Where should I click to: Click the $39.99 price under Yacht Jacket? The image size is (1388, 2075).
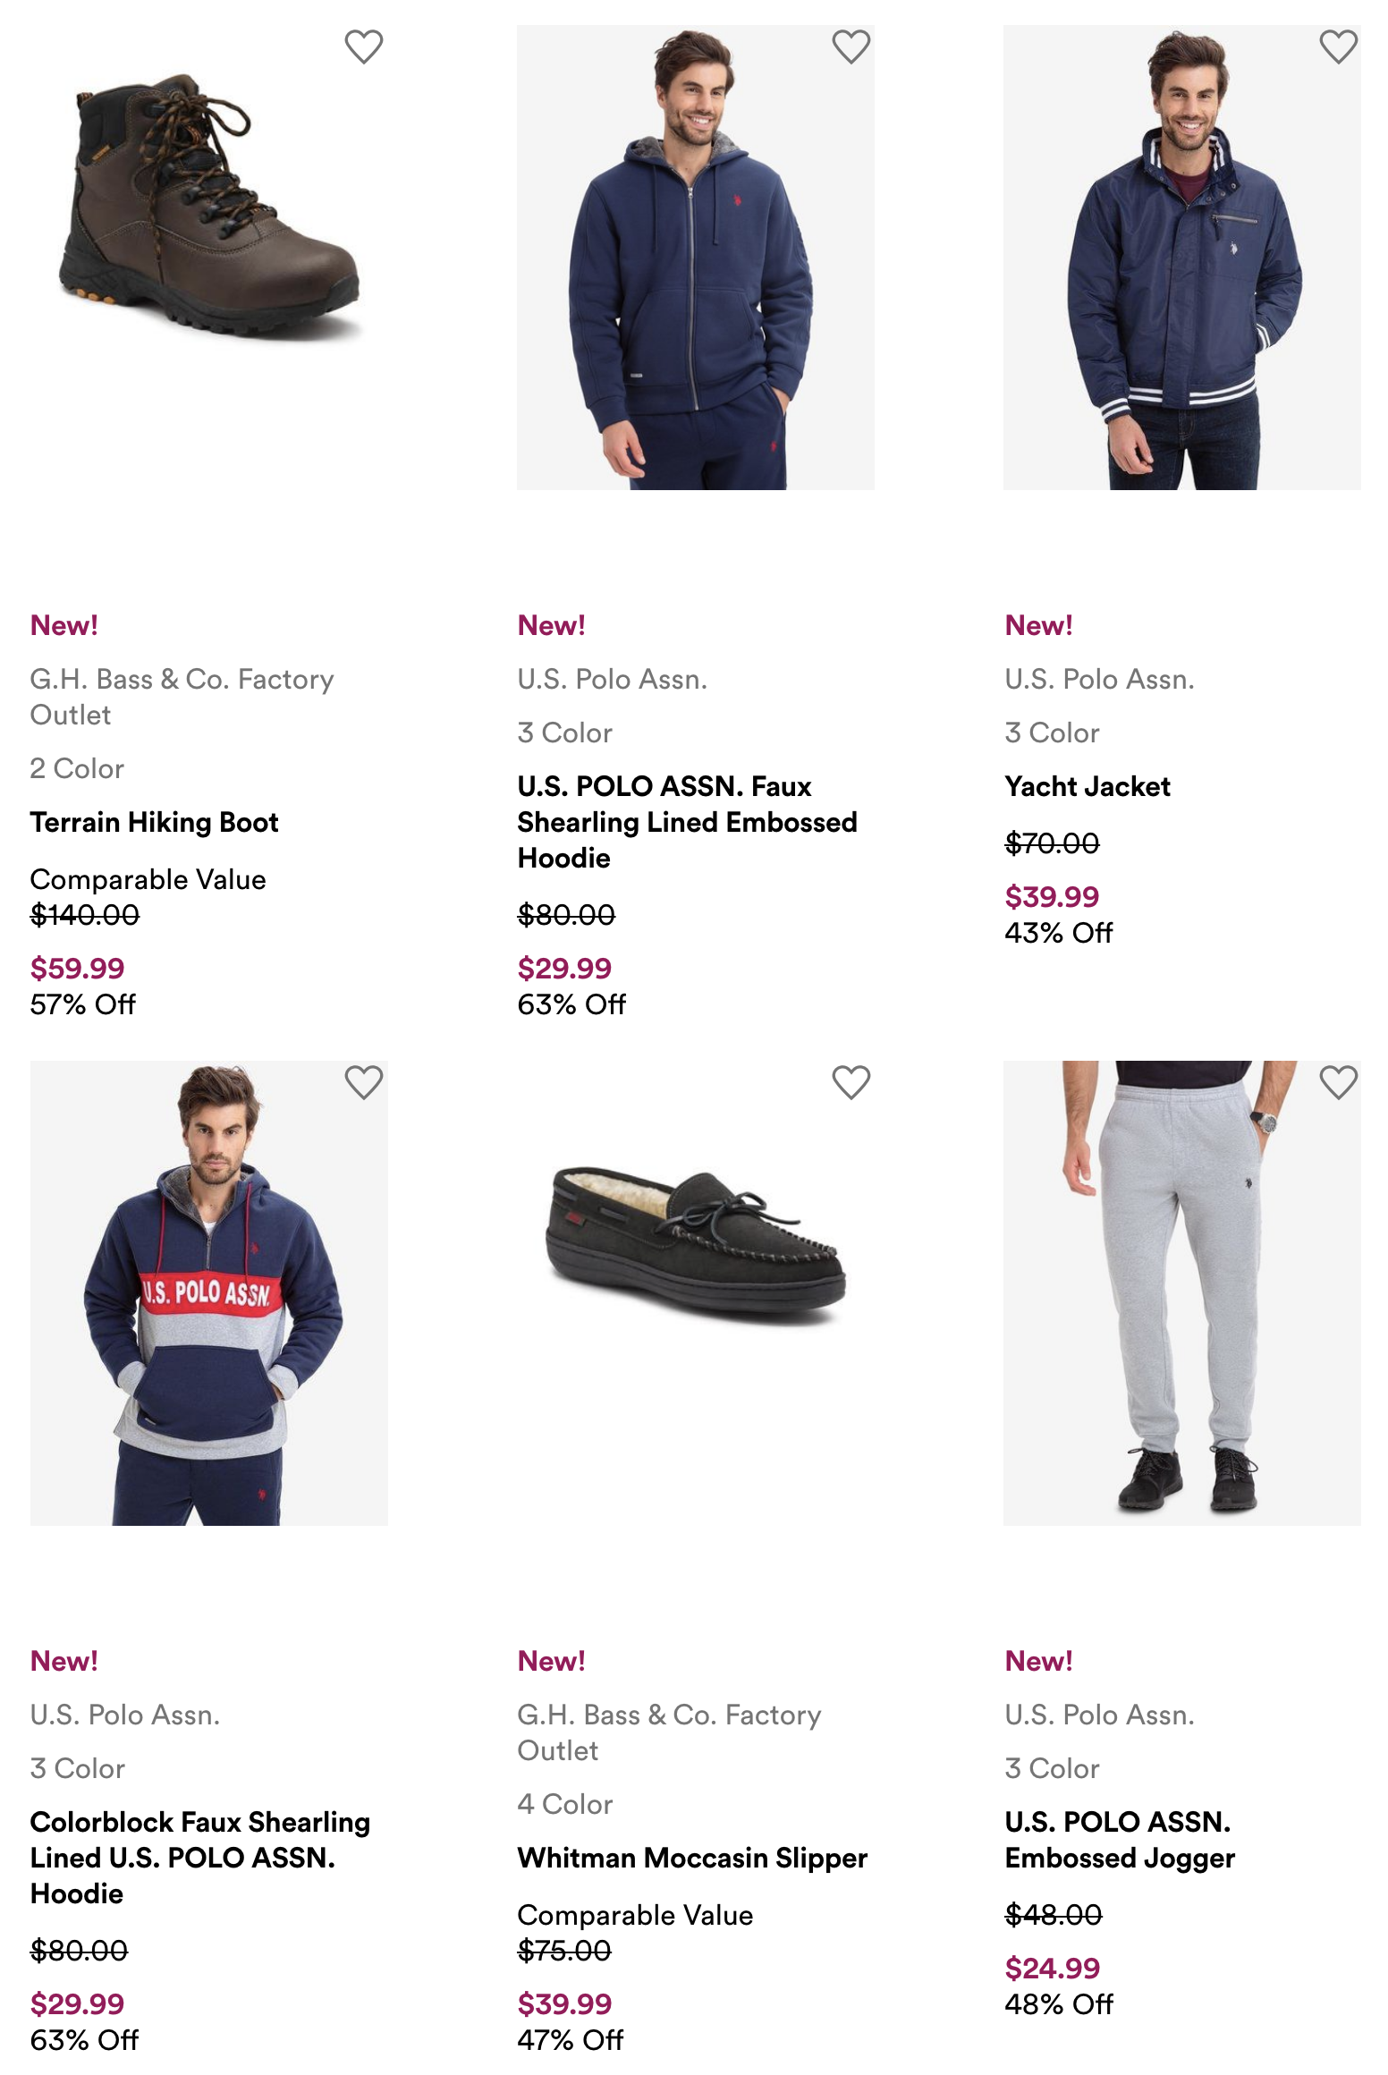pyautogui.click(x=1052, y=896)
